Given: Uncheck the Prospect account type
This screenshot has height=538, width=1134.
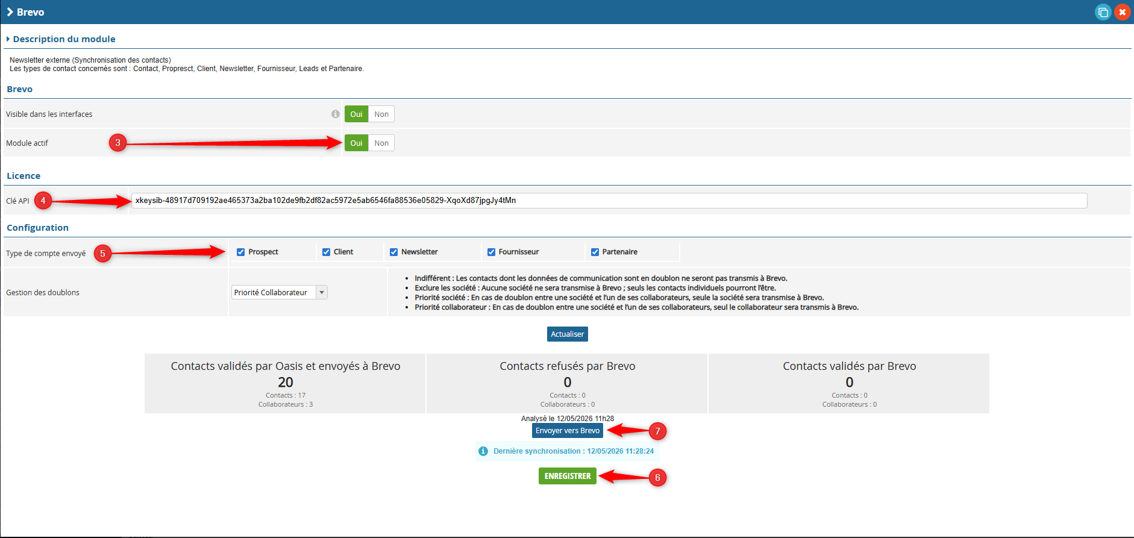Looking at the screenshot, I should [241, 252].
